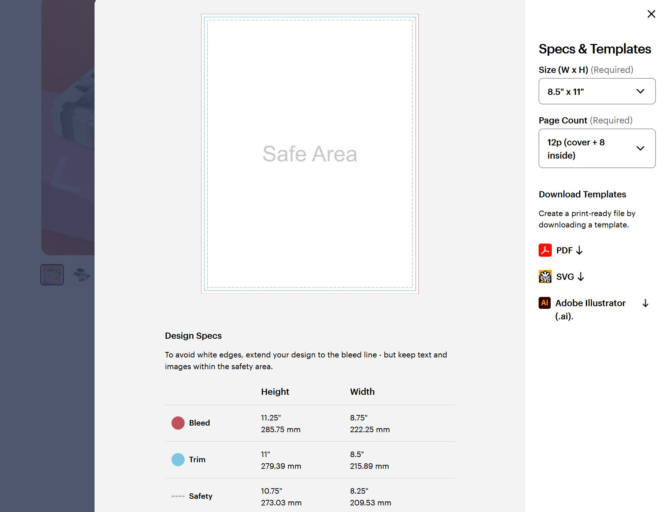Click the Height column header
The height and width of the screenshot is (512, 665).
[x=275, y=392]
